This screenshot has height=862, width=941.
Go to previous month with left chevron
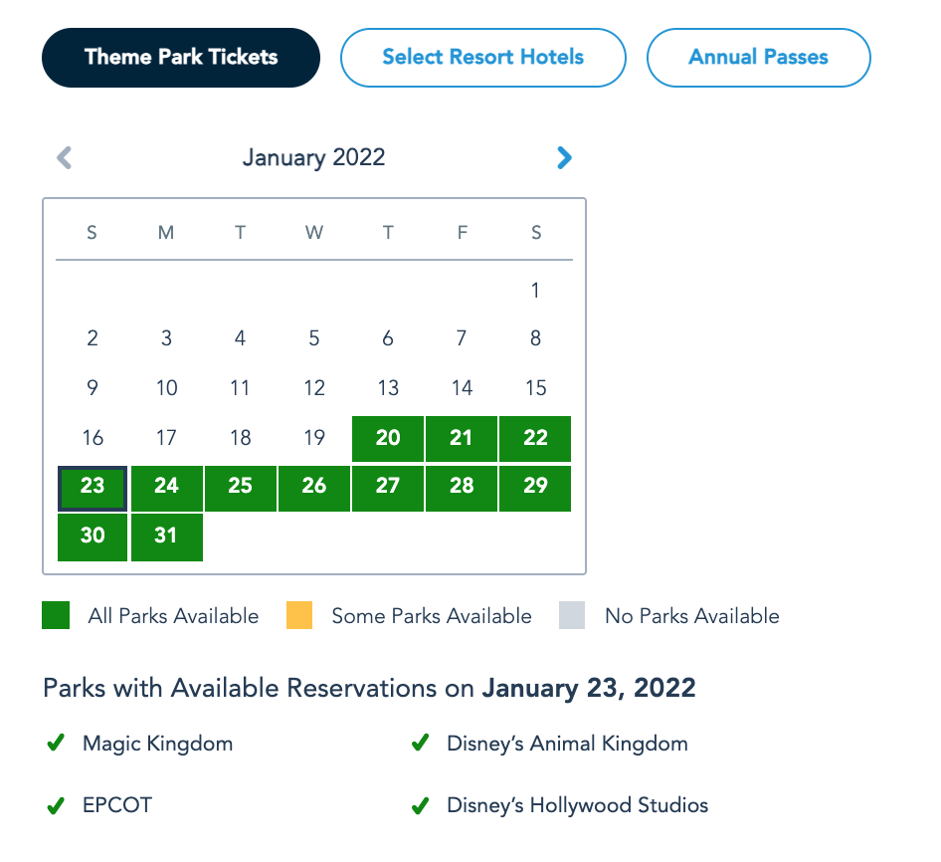pos(65,157)
